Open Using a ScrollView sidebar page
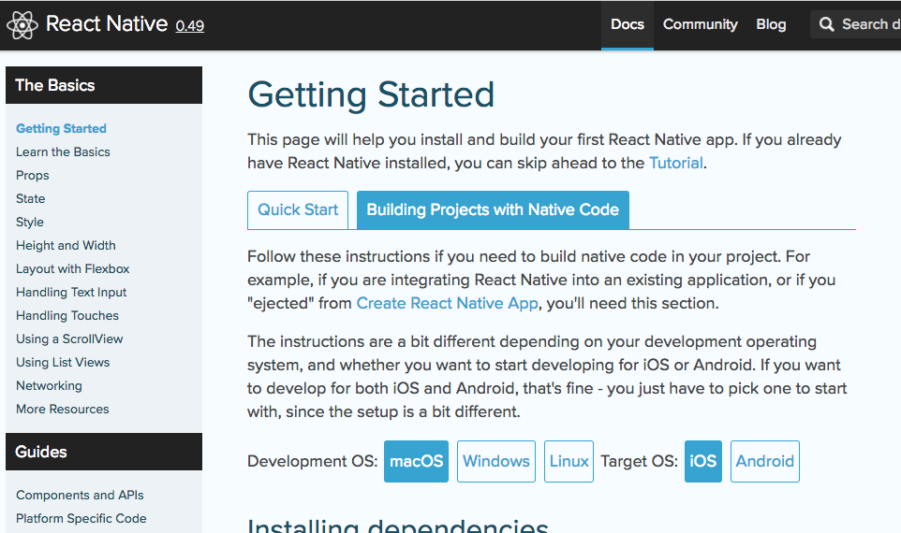901x533 pixels. click(x=69, y=339)
